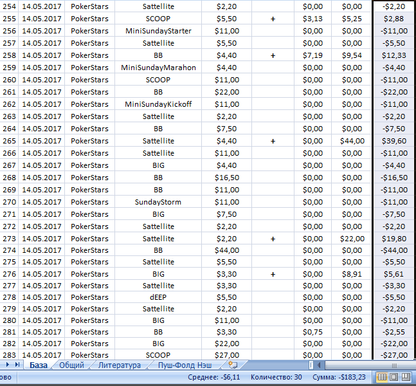Select number cell 254 in first column

click(9, 6)
